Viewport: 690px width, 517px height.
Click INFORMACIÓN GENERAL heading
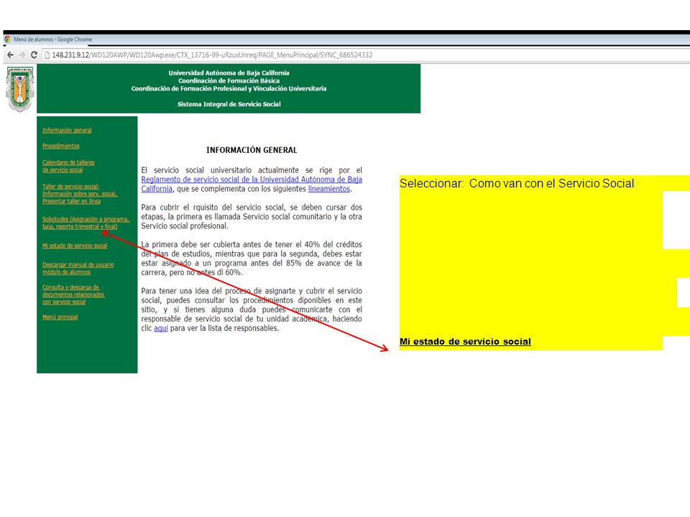pos(252,150)
